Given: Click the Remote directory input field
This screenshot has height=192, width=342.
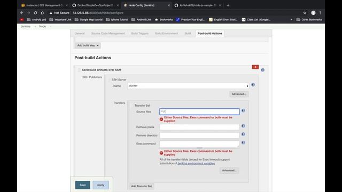Looking at the screenshot, I should [x=199, y=135].
